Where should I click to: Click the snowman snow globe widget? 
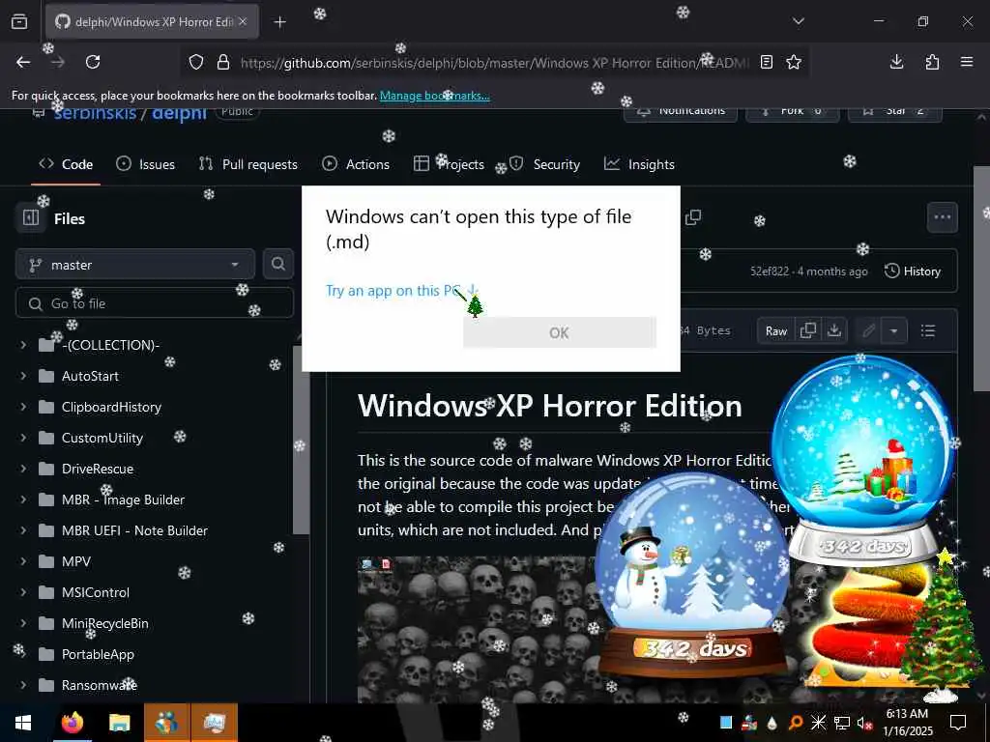pyautogui.click(x=693, y=574)
